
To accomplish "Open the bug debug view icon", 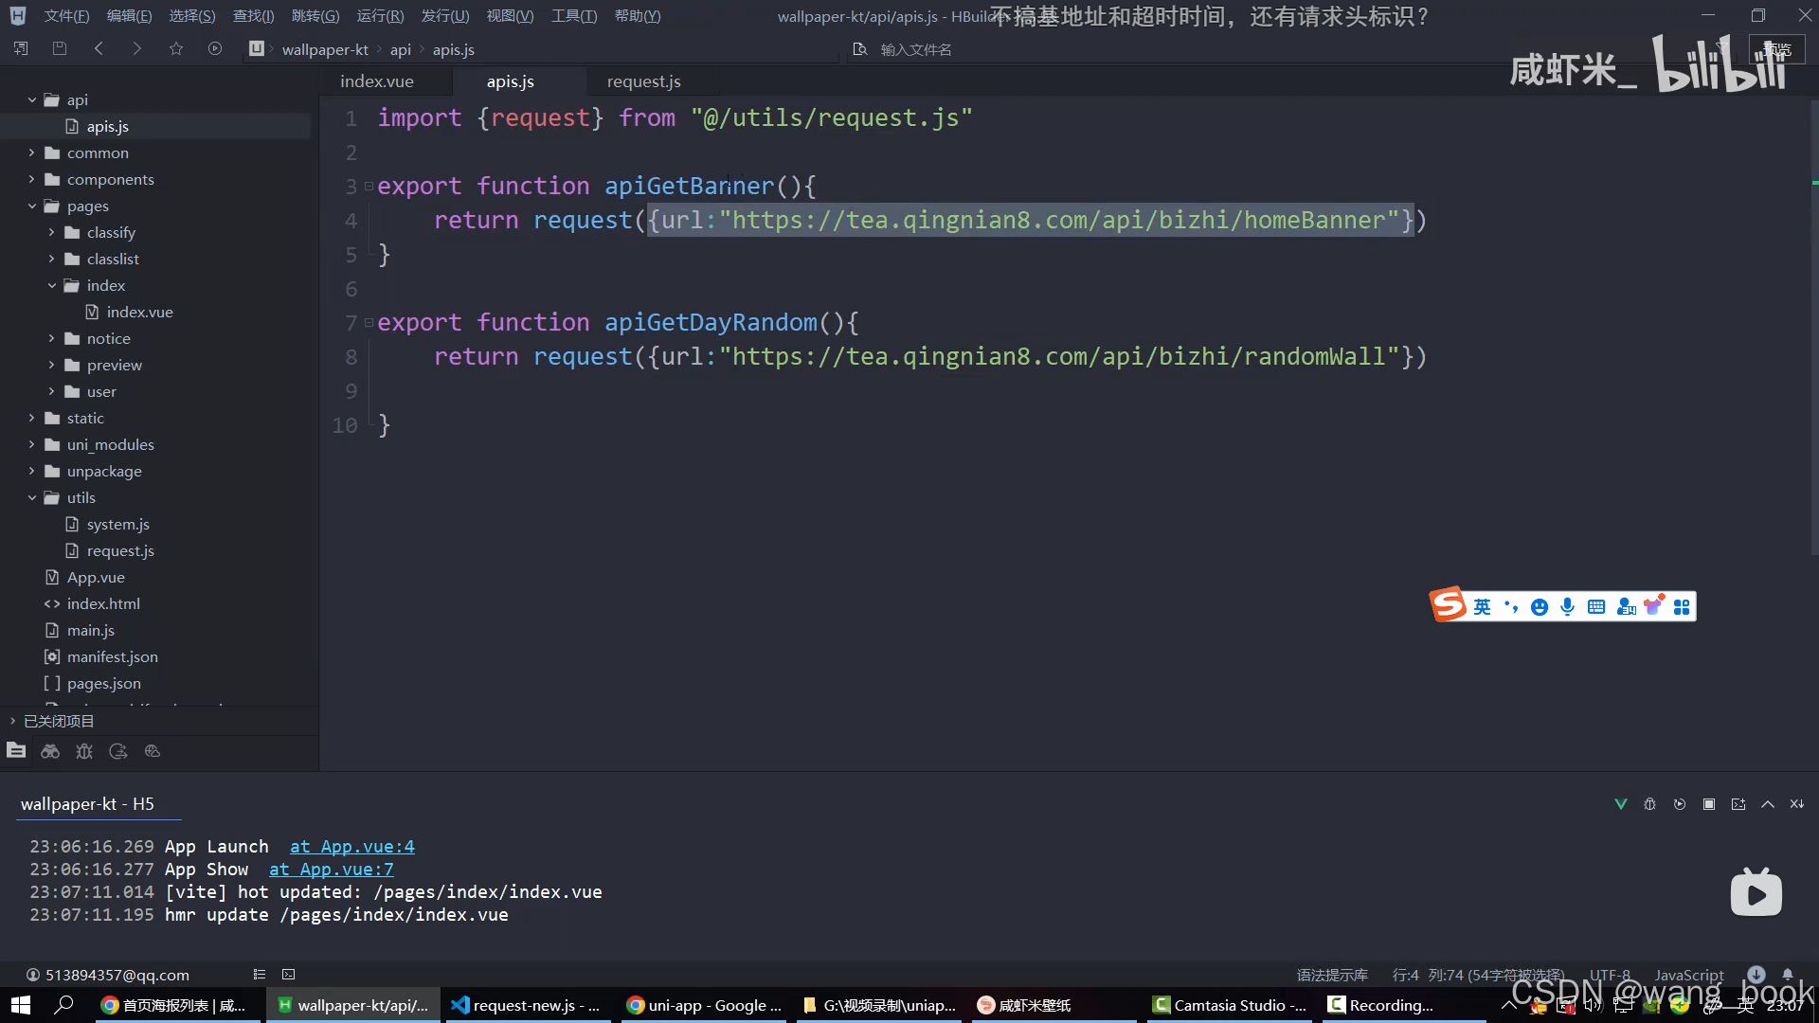I will 84,751.
